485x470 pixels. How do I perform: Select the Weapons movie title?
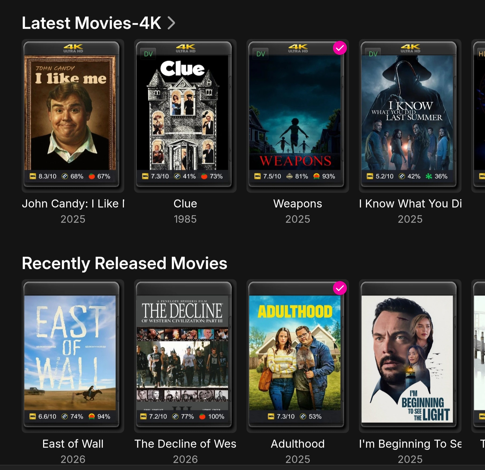click(298, 204)
